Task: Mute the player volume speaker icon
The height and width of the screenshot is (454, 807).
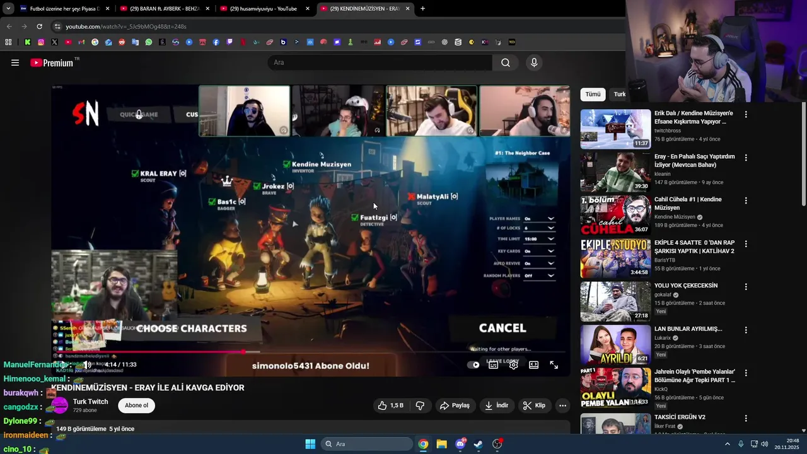Action: [87, 364]
